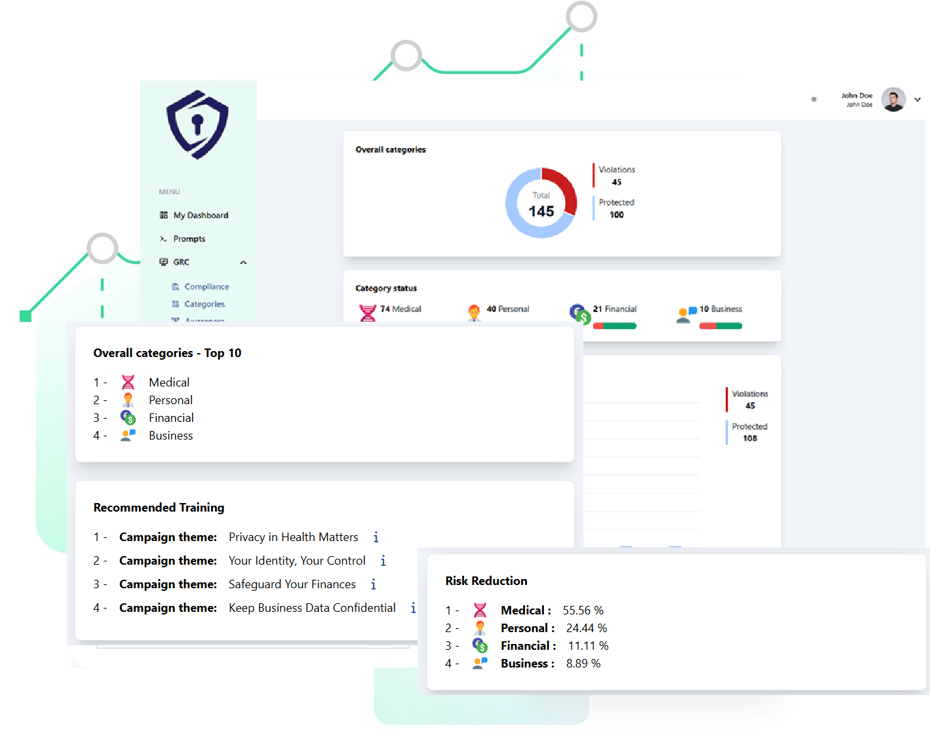Click the Medical DNA icon in Category status
This screenshot has width=930, height=733.
(368, 312)
